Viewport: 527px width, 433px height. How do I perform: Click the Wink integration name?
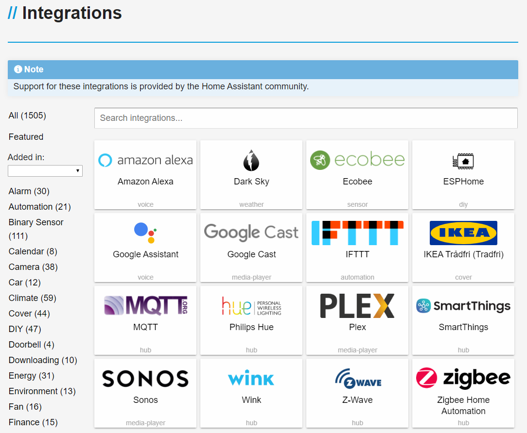pos(251,400)
